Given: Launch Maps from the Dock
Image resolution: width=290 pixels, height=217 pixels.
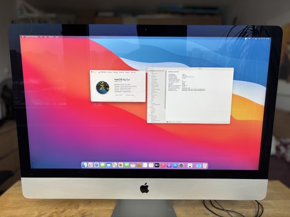Looking at the screenshot, I should (x=115, y=165).
